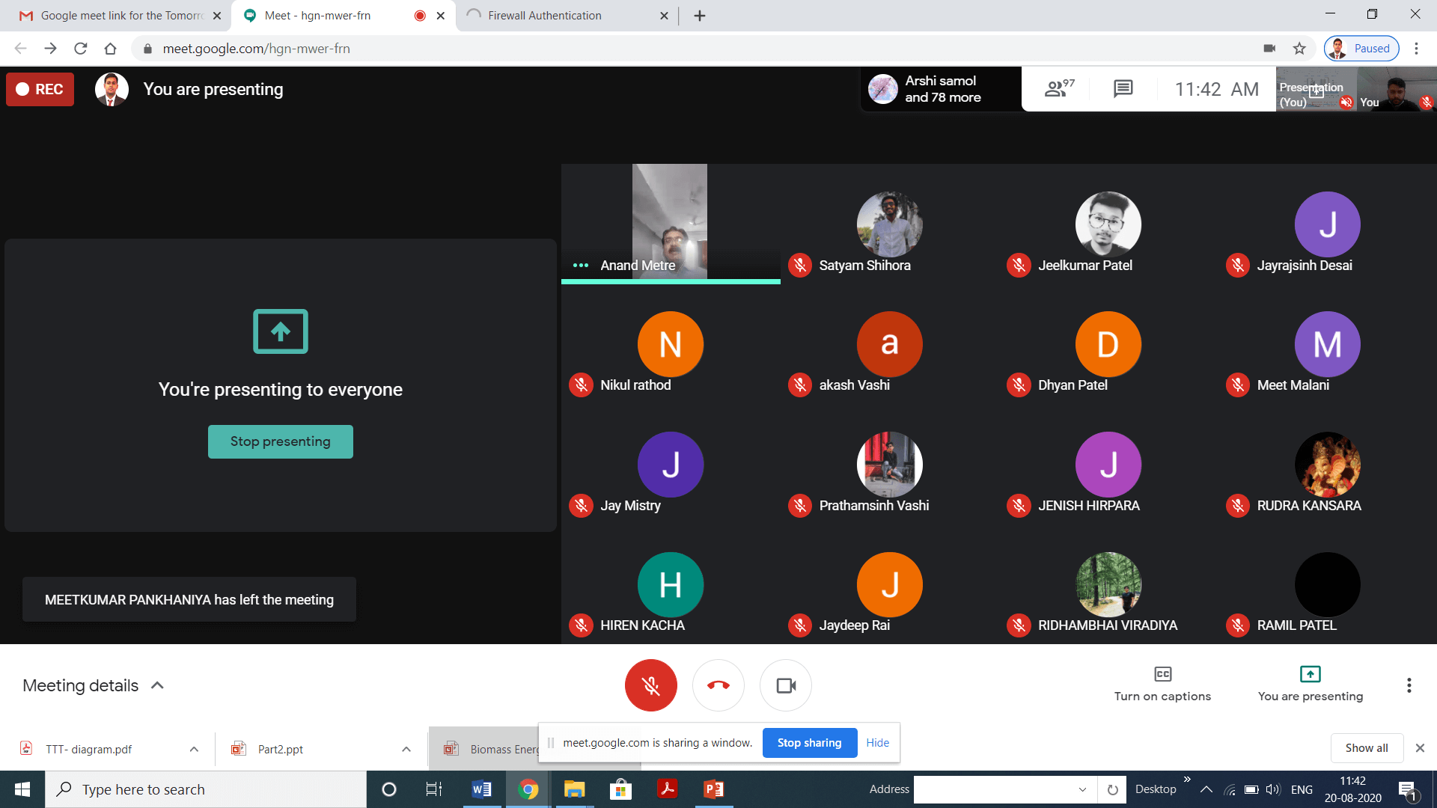The image size is (1437, 808).
Task: Open the participants list icon
Action: [x=1059, y=89]
